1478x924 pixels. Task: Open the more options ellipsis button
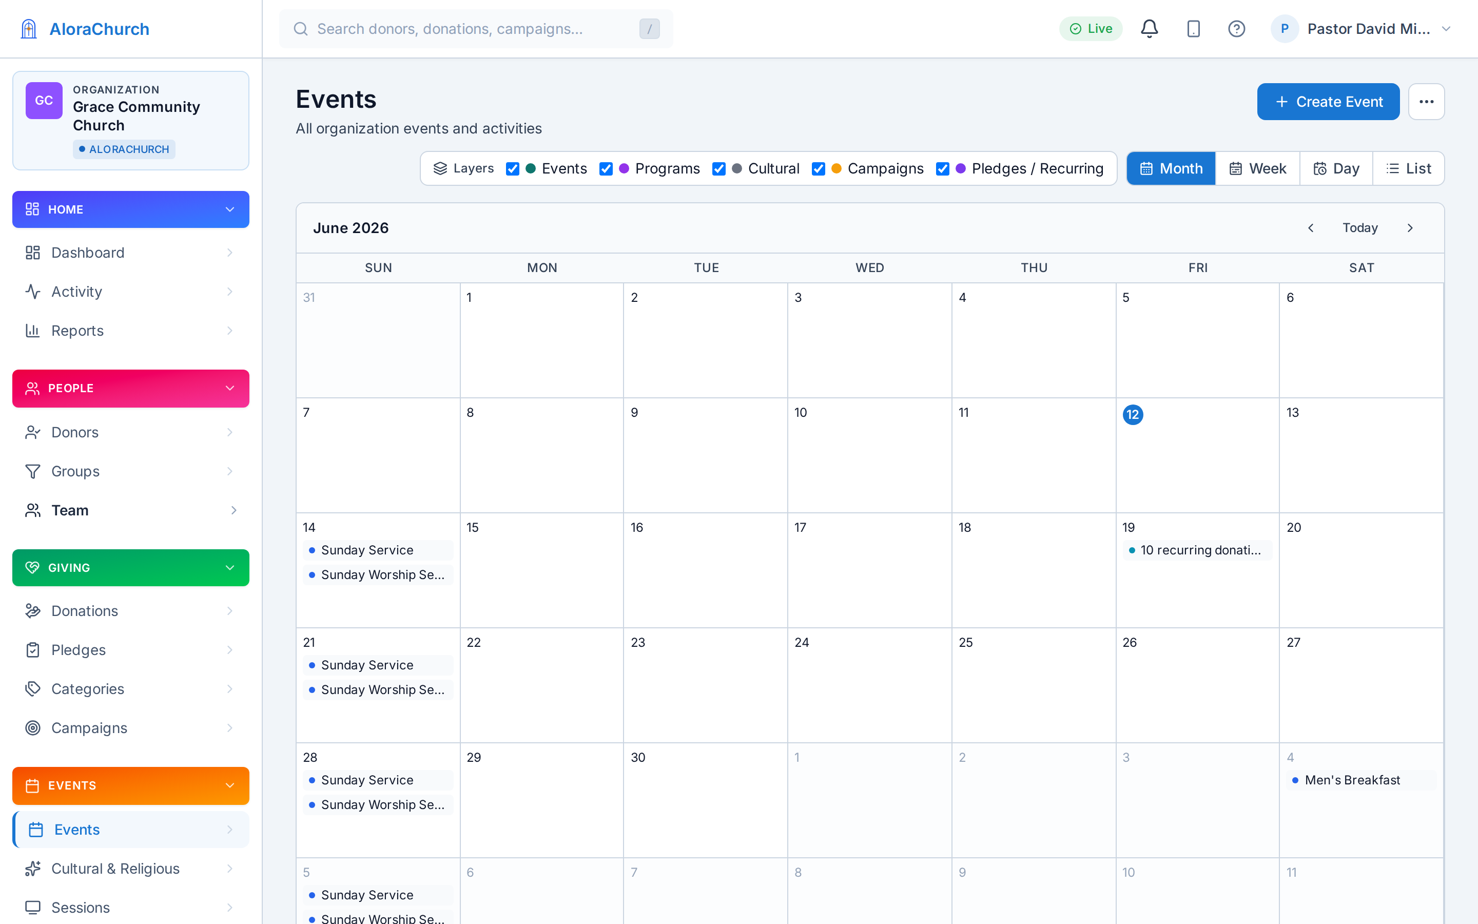tap(1426, 102)
